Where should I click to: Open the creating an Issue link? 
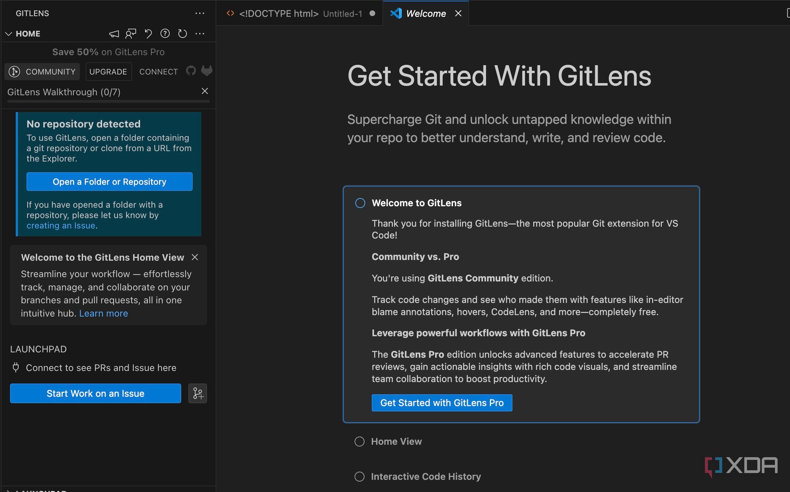click(61, 226)
